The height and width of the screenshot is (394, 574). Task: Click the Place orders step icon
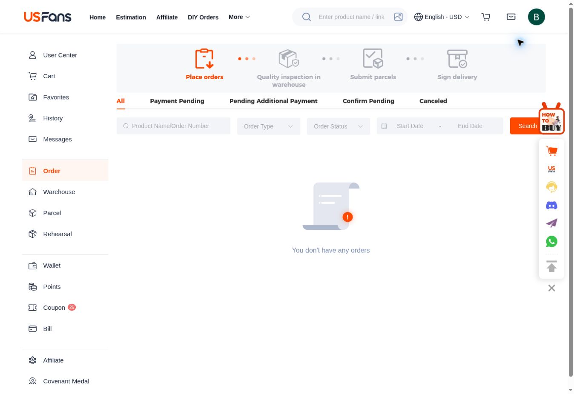204,59
